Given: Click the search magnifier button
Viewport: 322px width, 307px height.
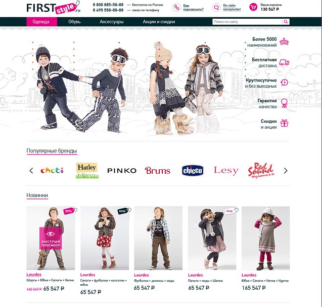Looking at the screenshot, I should tap(286, 22).
